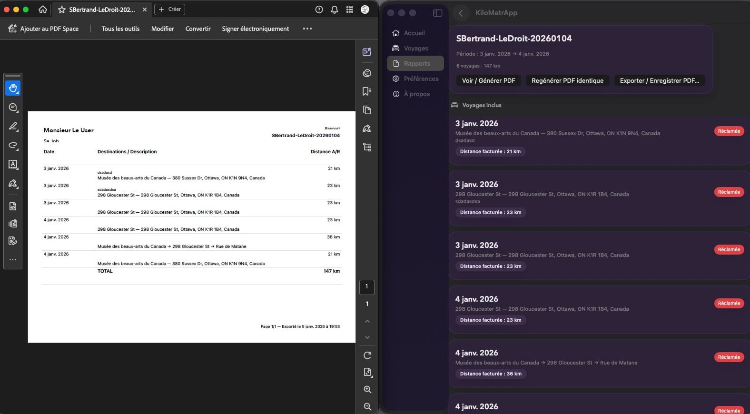Click Exporter / Enregistrer PDF button
The height and width of the screenshot is (414, 750).
click(x=659, y=80)
